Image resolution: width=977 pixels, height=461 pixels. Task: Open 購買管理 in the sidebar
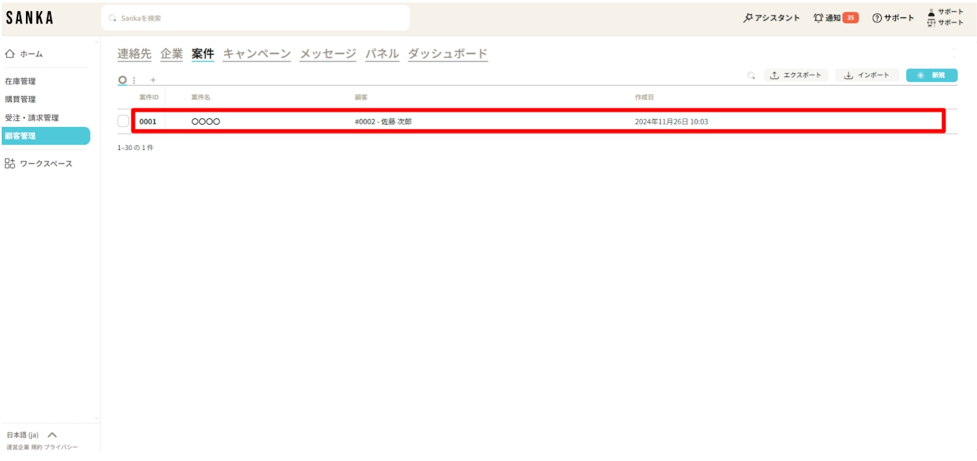point(20,99)
